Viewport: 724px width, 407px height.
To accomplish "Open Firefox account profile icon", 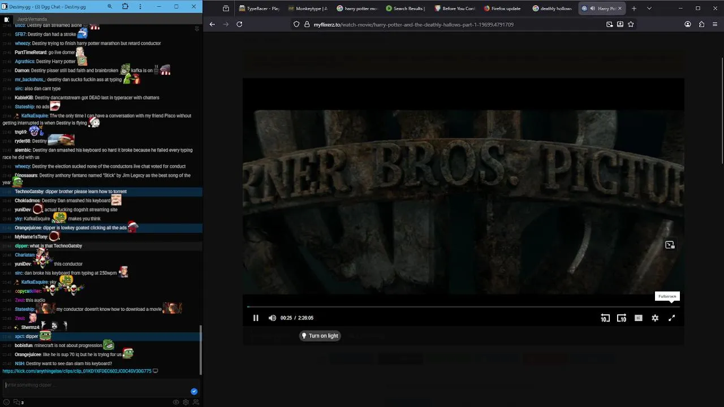I will 688,24.
